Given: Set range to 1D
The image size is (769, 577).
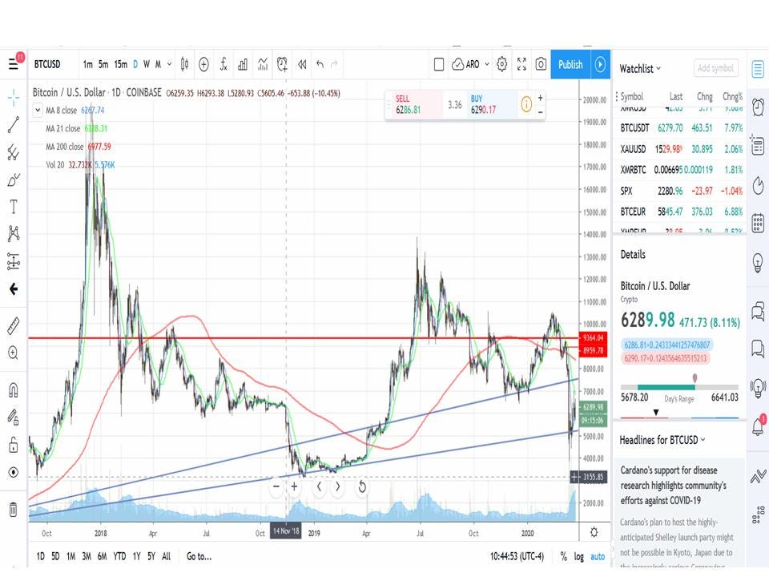Looking at the screenshot, I should click(x=40, y=556).
